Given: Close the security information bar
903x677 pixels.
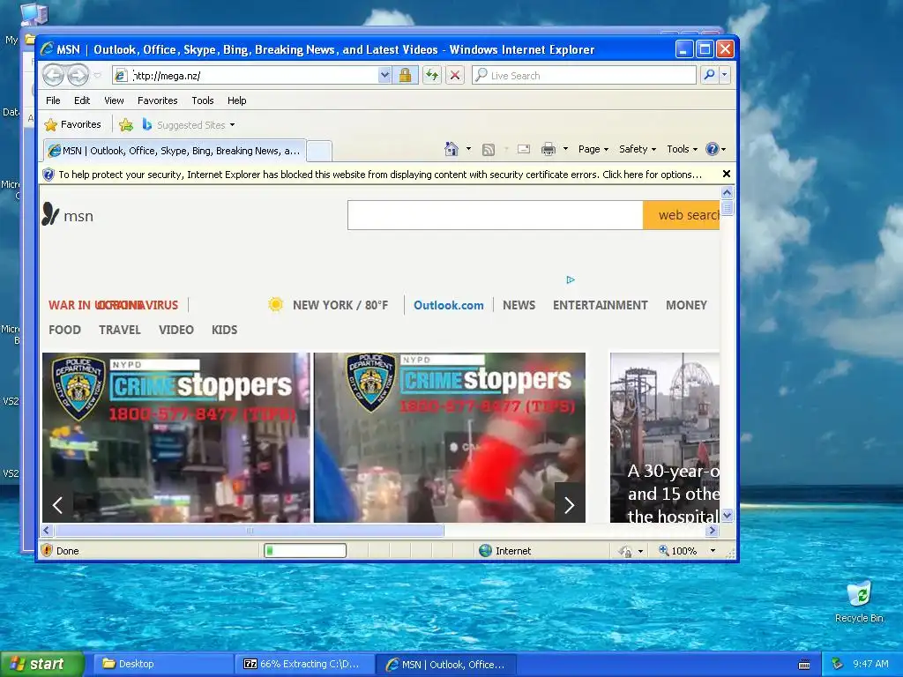Looking at the screenshot, I should coord(727,174).
